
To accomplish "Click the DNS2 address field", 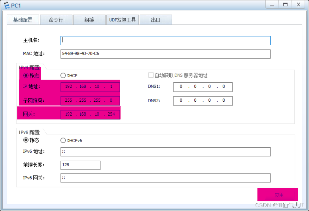I will [x=203, y=101].
